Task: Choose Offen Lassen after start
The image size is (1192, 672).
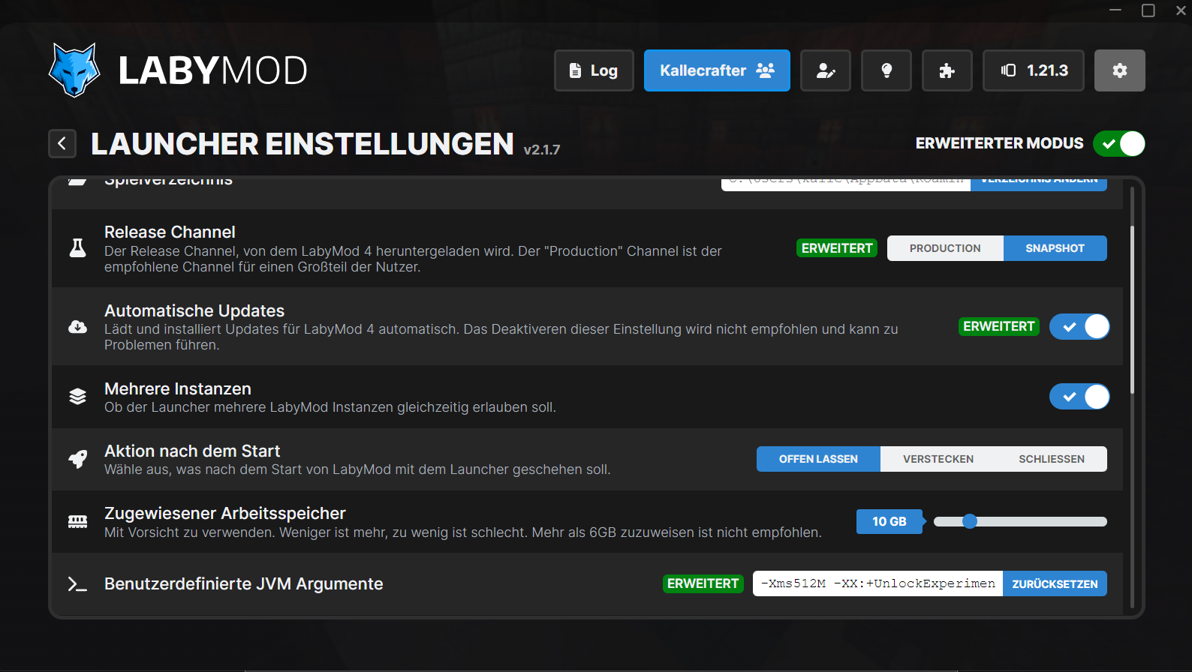Action: (817, 459)
